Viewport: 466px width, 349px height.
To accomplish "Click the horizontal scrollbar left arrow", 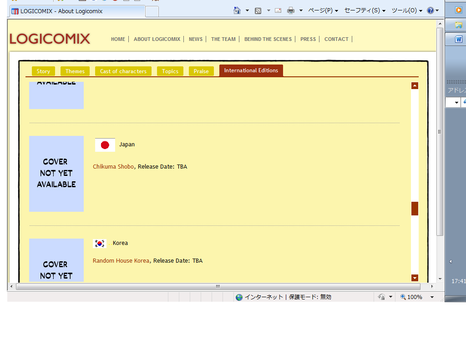I will (11, 286).
